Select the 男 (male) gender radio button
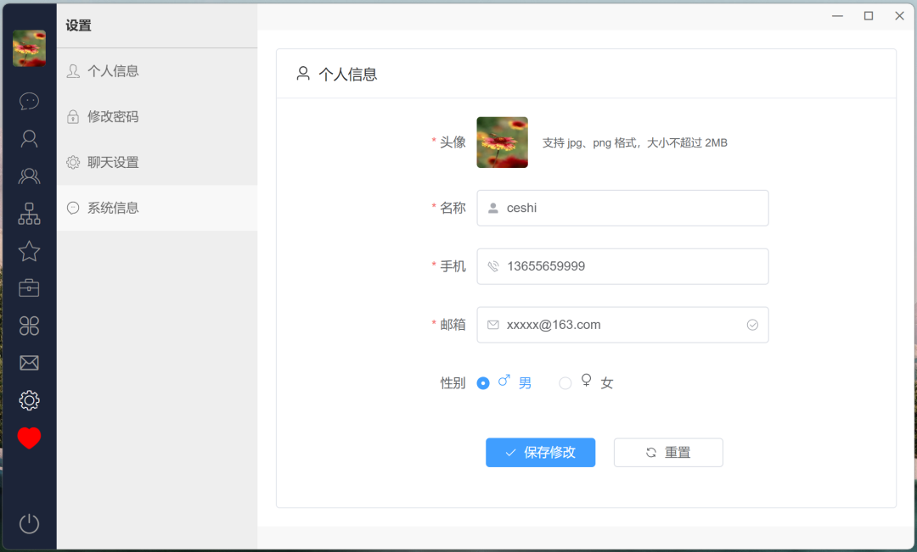 click(x=483, y=383)
